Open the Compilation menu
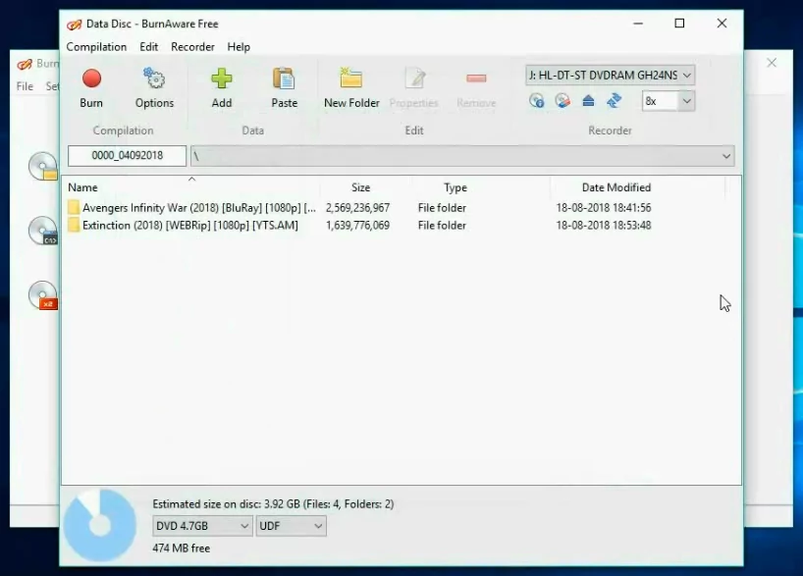This screenshot has height=576, width=803. (x=96, y=46)
